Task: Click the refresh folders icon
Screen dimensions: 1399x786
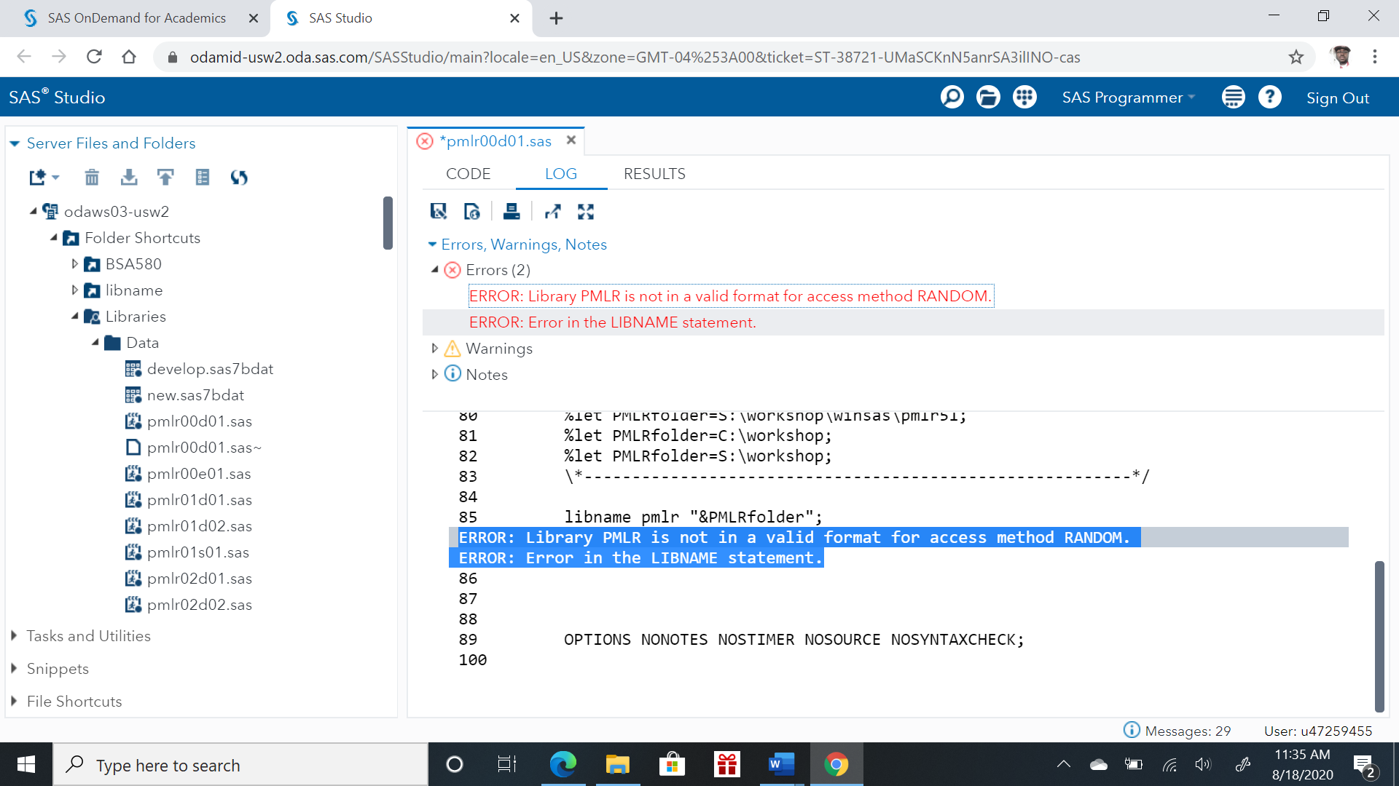Action: pyautogui.click(x=239, y=177)
